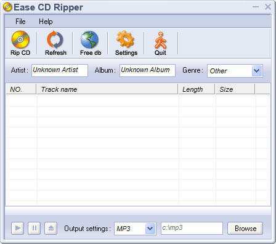Click the NO. column header
The image size is (276, 244).
(21, 89)
